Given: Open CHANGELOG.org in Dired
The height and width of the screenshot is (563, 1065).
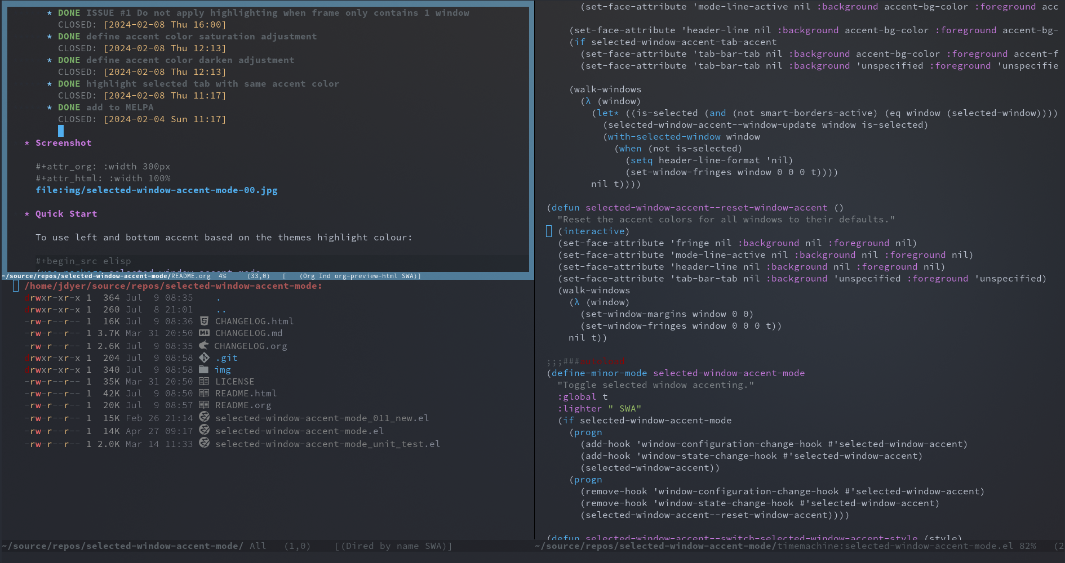Looking at the screenshot, I should point(251,346).
